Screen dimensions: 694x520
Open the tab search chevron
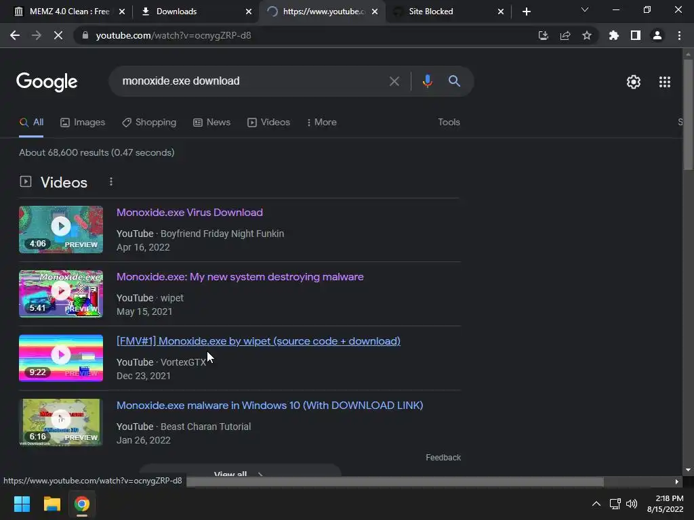(585, 9)
